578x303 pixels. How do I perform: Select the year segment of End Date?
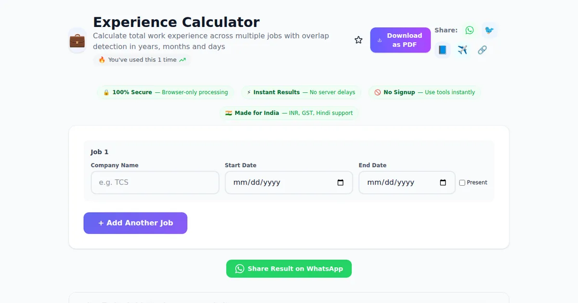click(x=406, y=183)
